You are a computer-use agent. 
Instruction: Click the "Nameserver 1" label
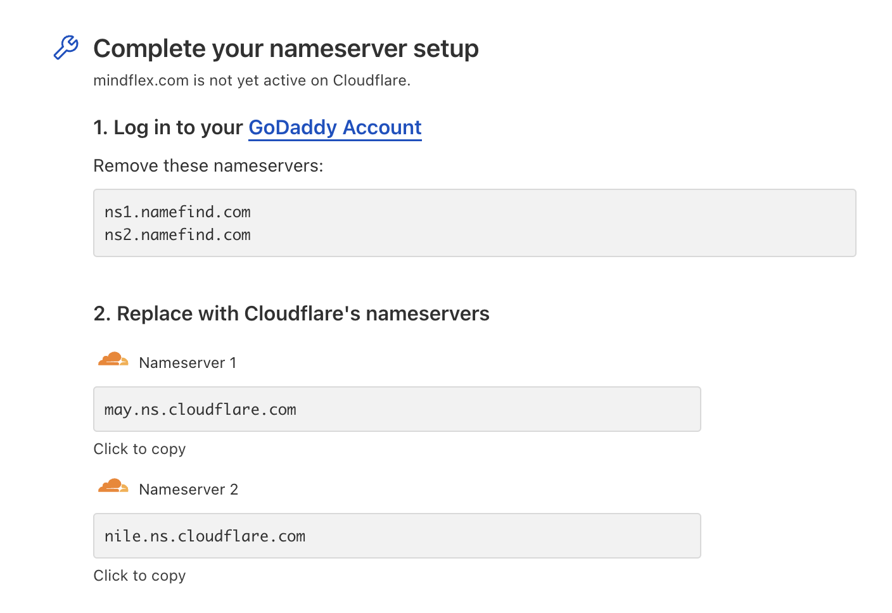(188, 363)
